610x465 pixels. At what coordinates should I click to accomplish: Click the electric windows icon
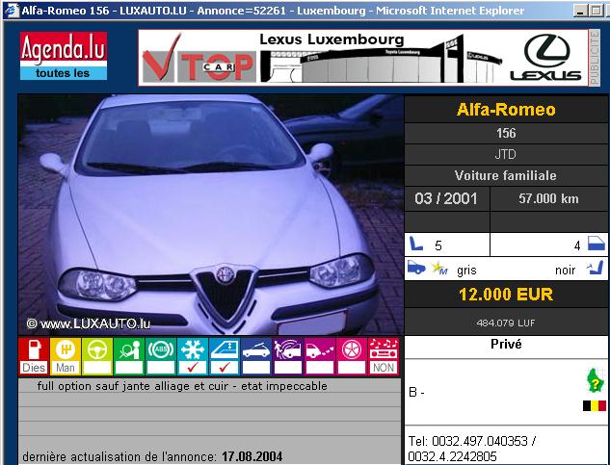225,349
